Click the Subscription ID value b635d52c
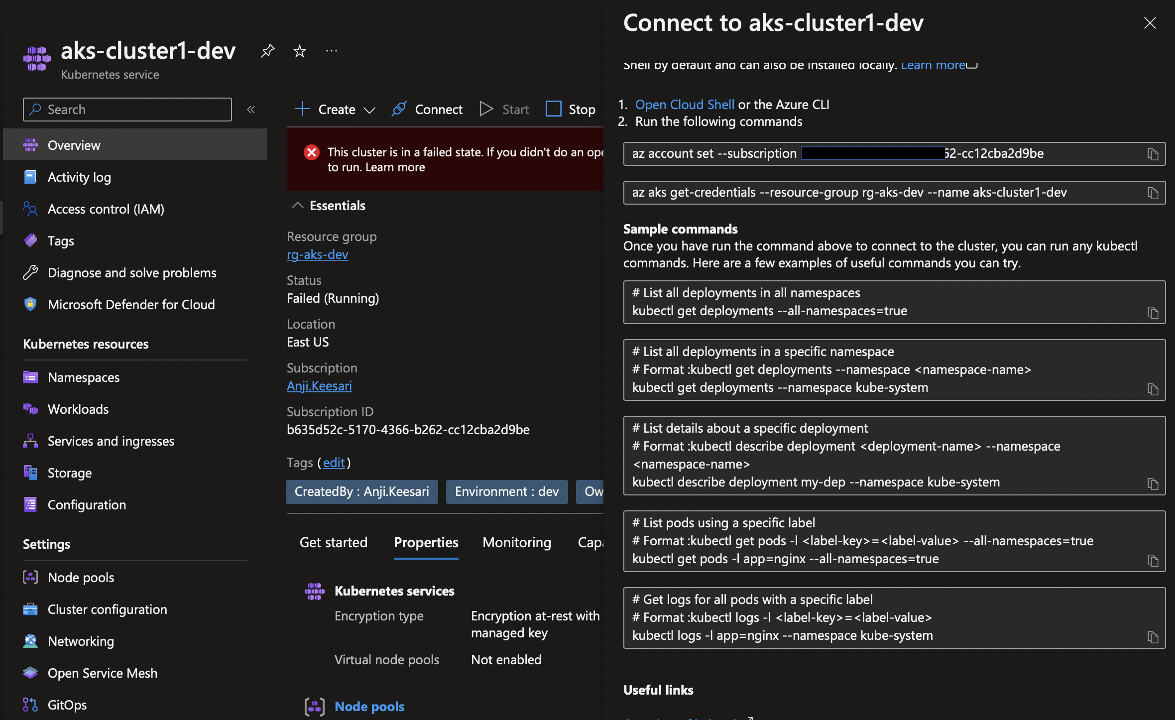Image resolution: width=1175 pixels, height=720 pixels. pos(408,430)
